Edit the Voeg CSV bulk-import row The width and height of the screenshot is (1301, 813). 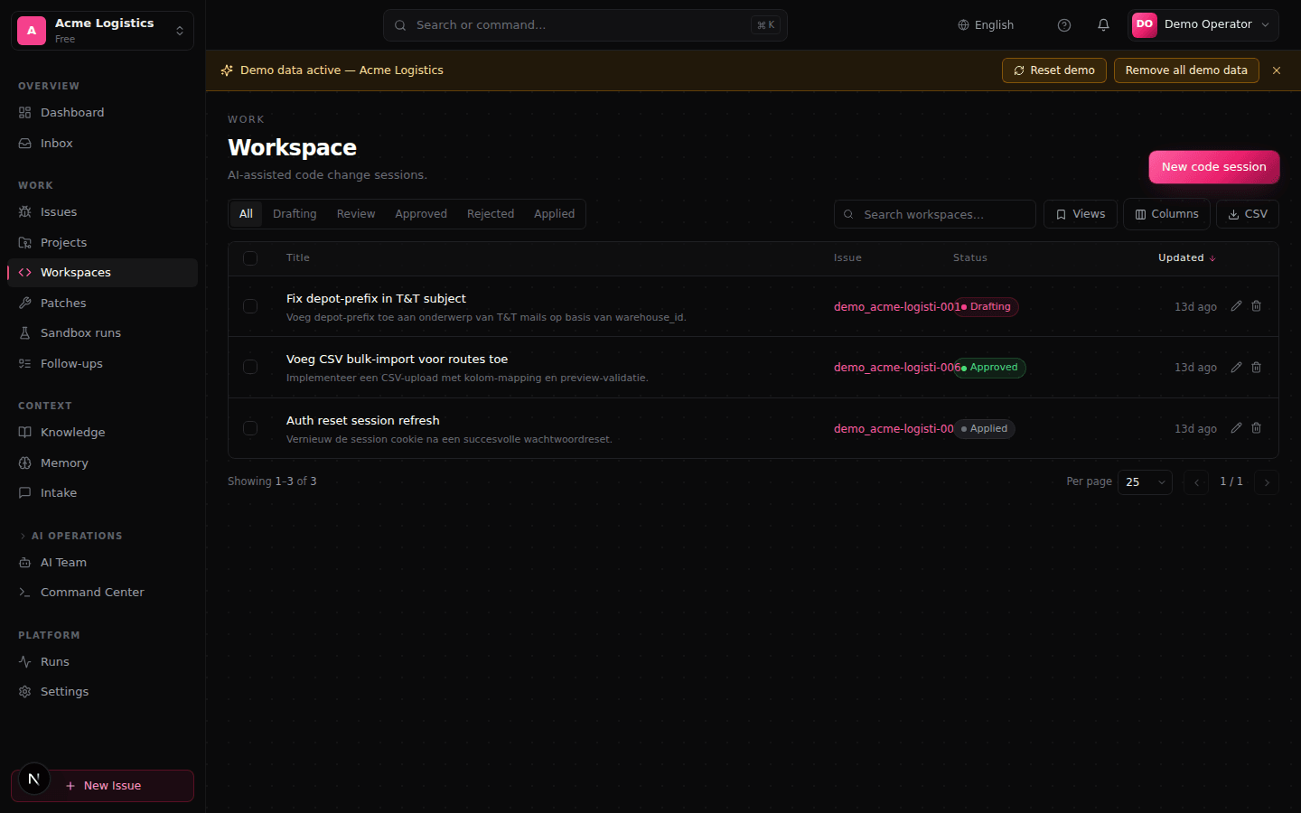tap(1236, 368)
